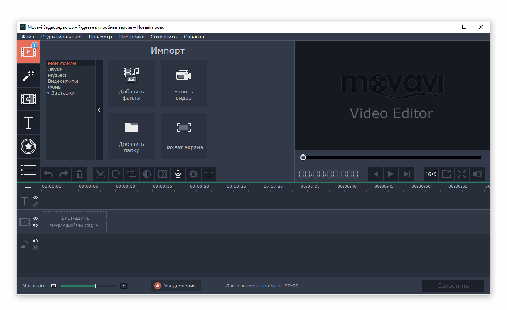This screenshot has width=507, height=310.
Task: Open the Titles text panel
Action: coord(28,123)
